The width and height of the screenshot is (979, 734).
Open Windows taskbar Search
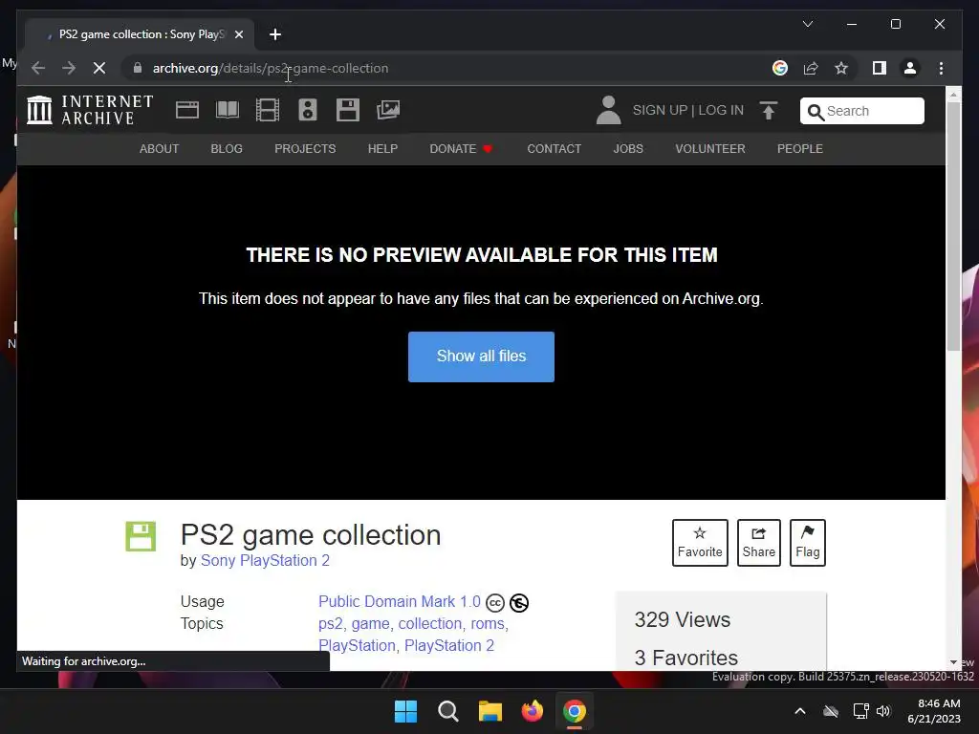(448, 711)
